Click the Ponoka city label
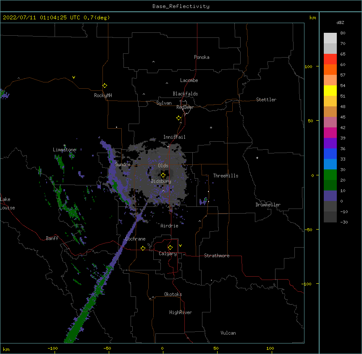 click(x=202, y=57)
